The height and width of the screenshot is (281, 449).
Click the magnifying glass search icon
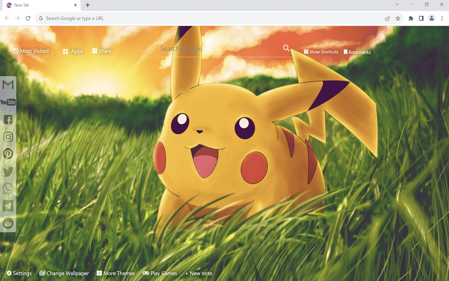[286, 48]
